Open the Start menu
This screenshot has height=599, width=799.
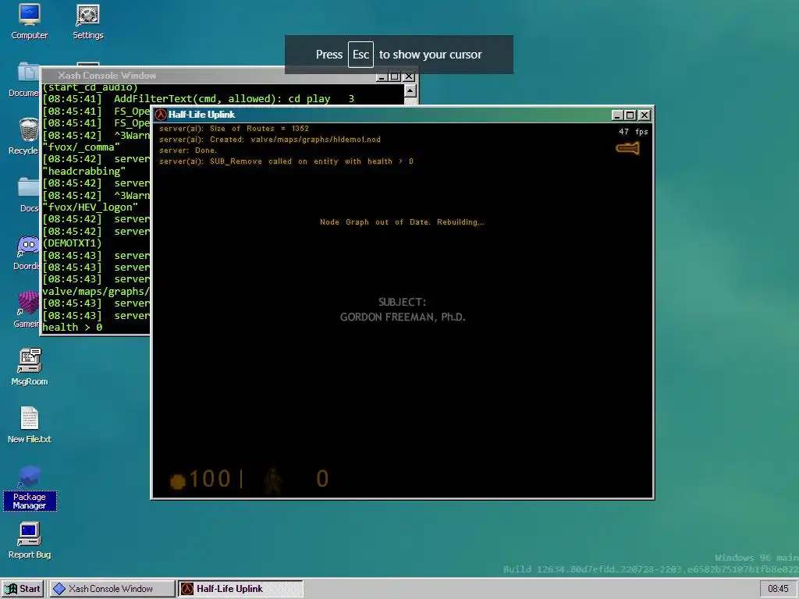(23, 589)
